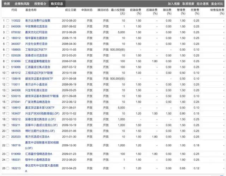This screenshot has width=226, height=176.
Task: Click fund code link 530015
Action: (16, 96)
